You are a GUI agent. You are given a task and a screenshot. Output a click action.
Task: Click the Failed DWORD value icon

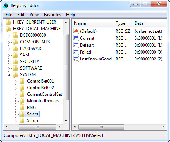click(76, 52)
